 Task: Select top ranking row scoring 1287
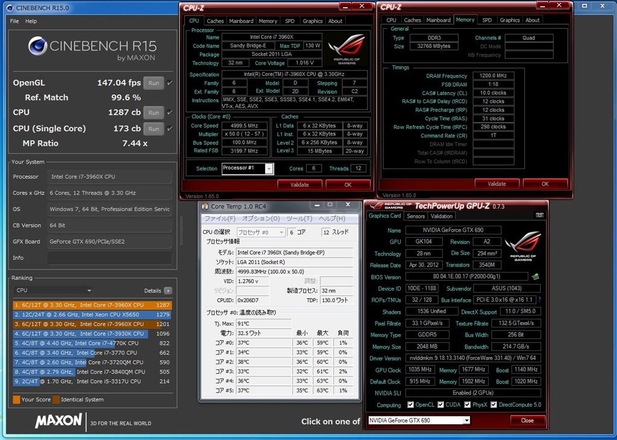(x=92, y=305)
